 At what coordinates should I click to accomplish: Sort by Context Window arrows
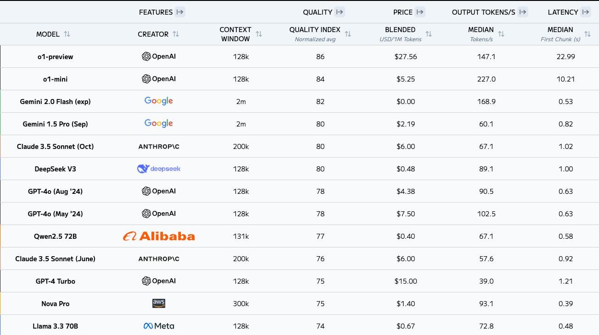(259, 34)
